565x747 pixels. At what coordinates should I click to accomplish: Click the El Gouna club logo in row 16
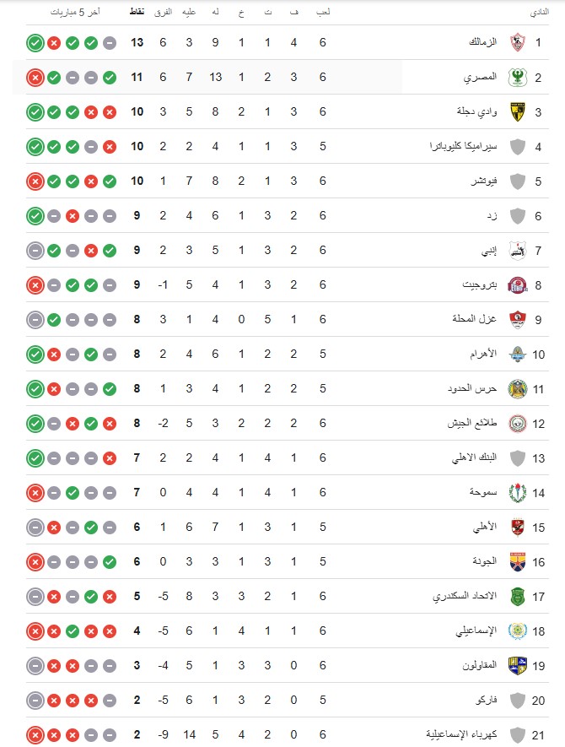tap(518, 562)
